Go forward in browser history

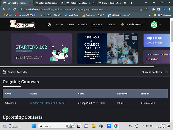click(x=9, y=9)
